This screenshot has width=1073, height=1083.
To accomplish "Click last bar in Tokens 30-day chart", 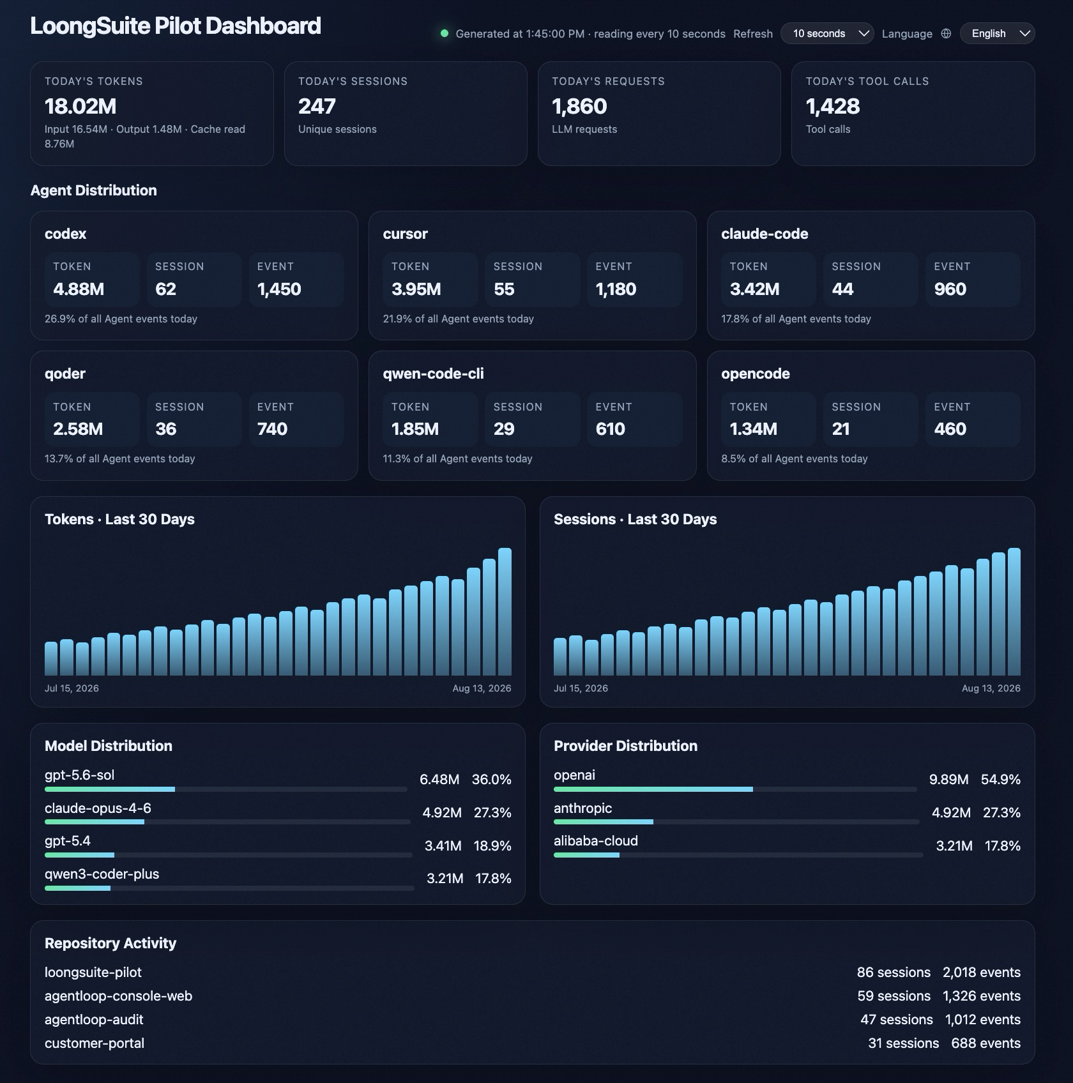I will [505, 612].
